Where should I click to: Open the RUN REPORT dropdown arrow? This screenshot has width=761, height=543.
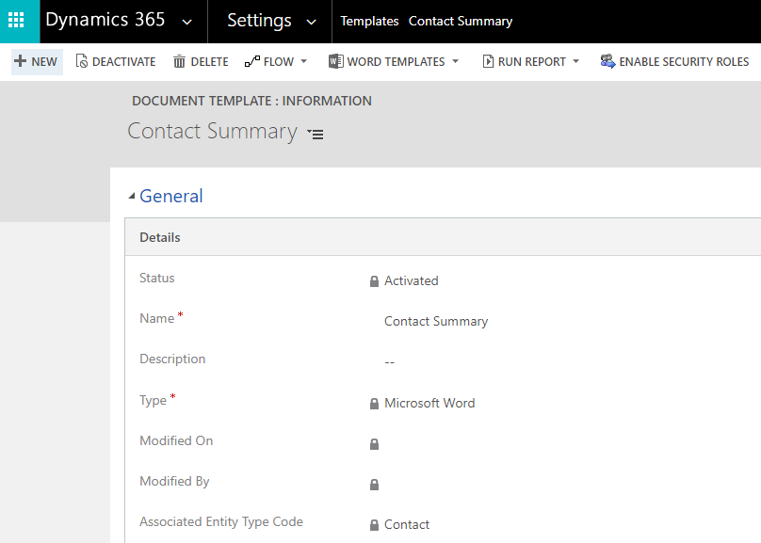click(576, 61)
